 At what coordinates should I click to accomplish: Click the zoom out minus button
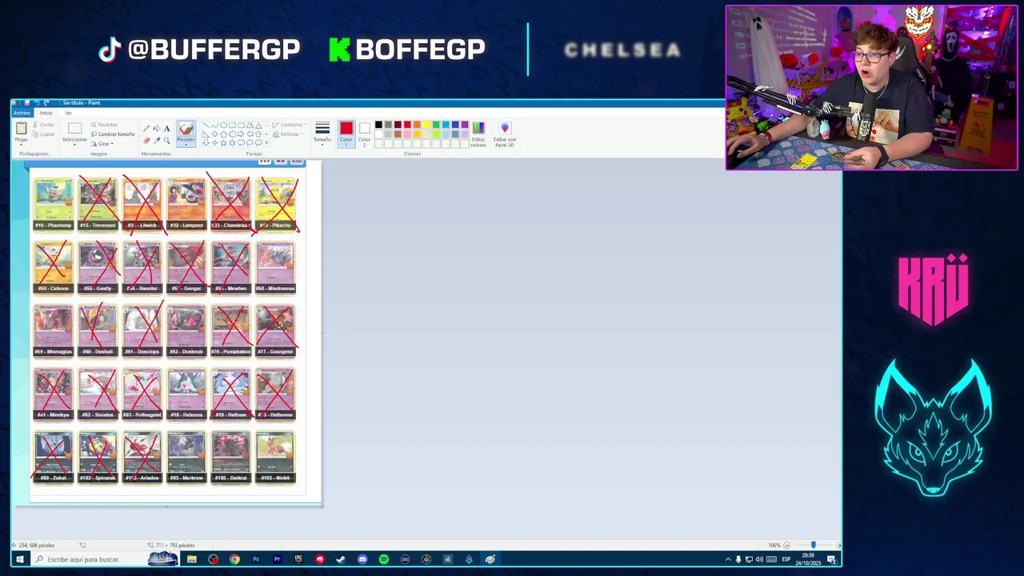786,546
